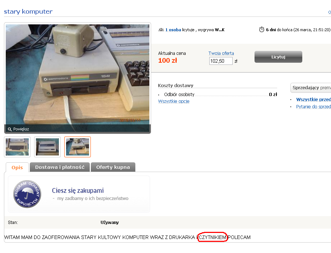Select the third disk drive thumbnail
Screen dimensions: 331x253
(x=78, y=147)
